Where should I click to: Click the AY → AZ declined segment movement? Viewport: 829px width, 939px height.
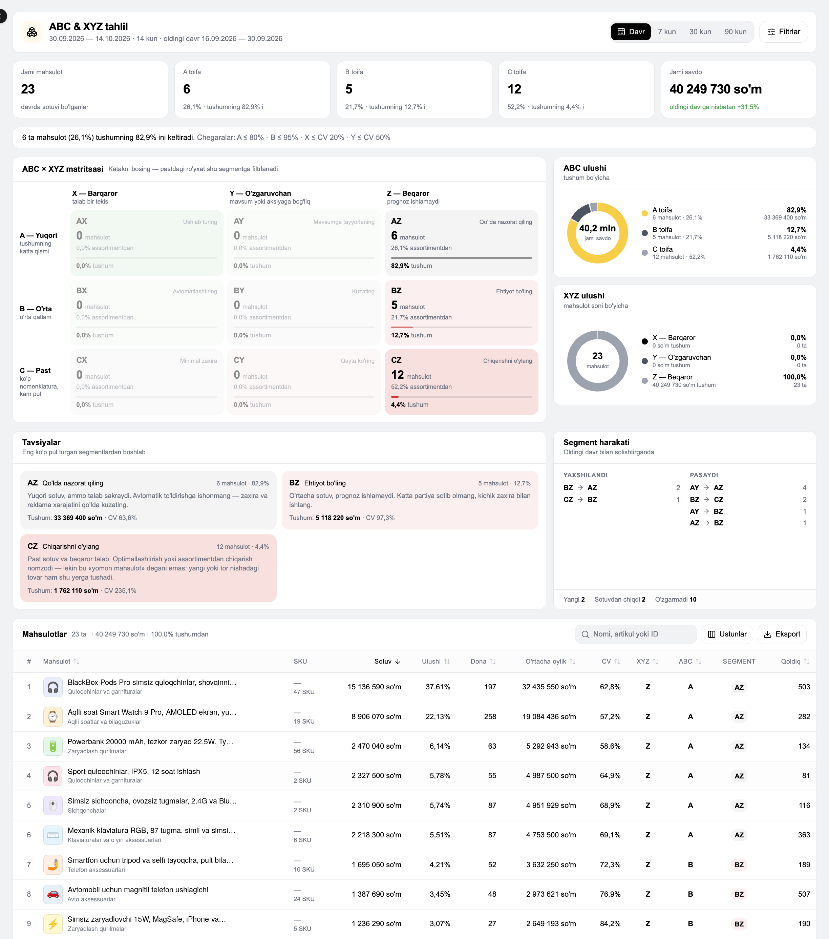pos(748,487)
